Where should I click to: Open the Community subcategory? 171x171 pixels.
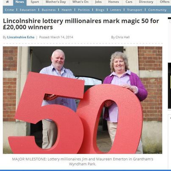157,10
